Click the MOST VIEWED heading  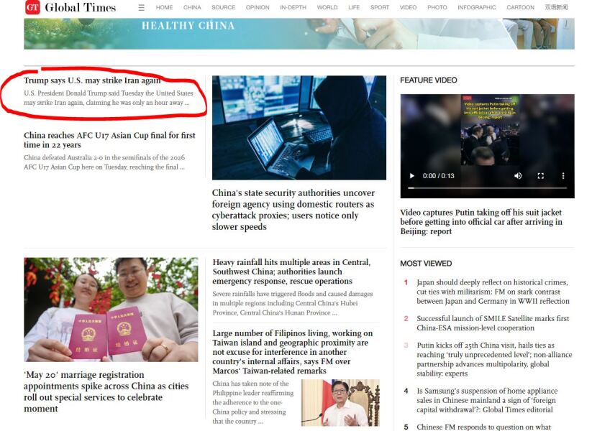click(x=426, y=263)
